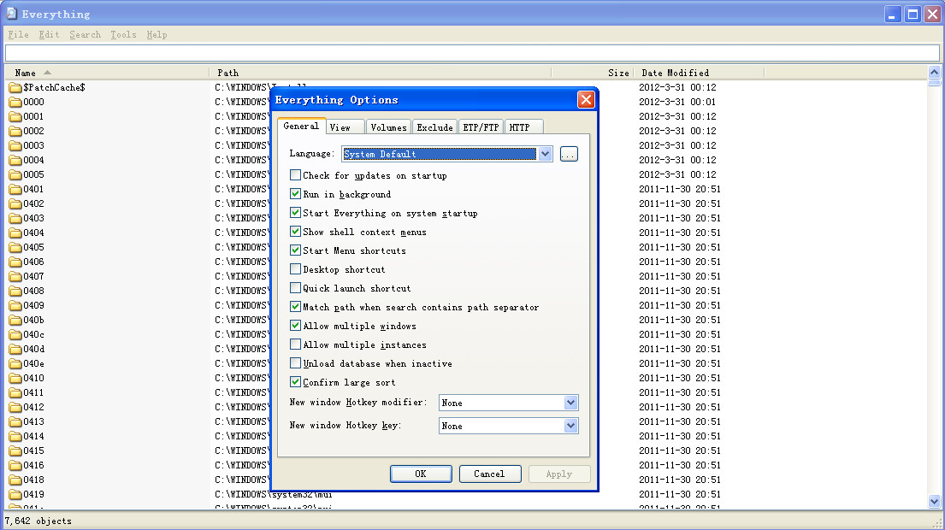
Task: Switch to the HTTP tab
Action: (x=523, y=127)
